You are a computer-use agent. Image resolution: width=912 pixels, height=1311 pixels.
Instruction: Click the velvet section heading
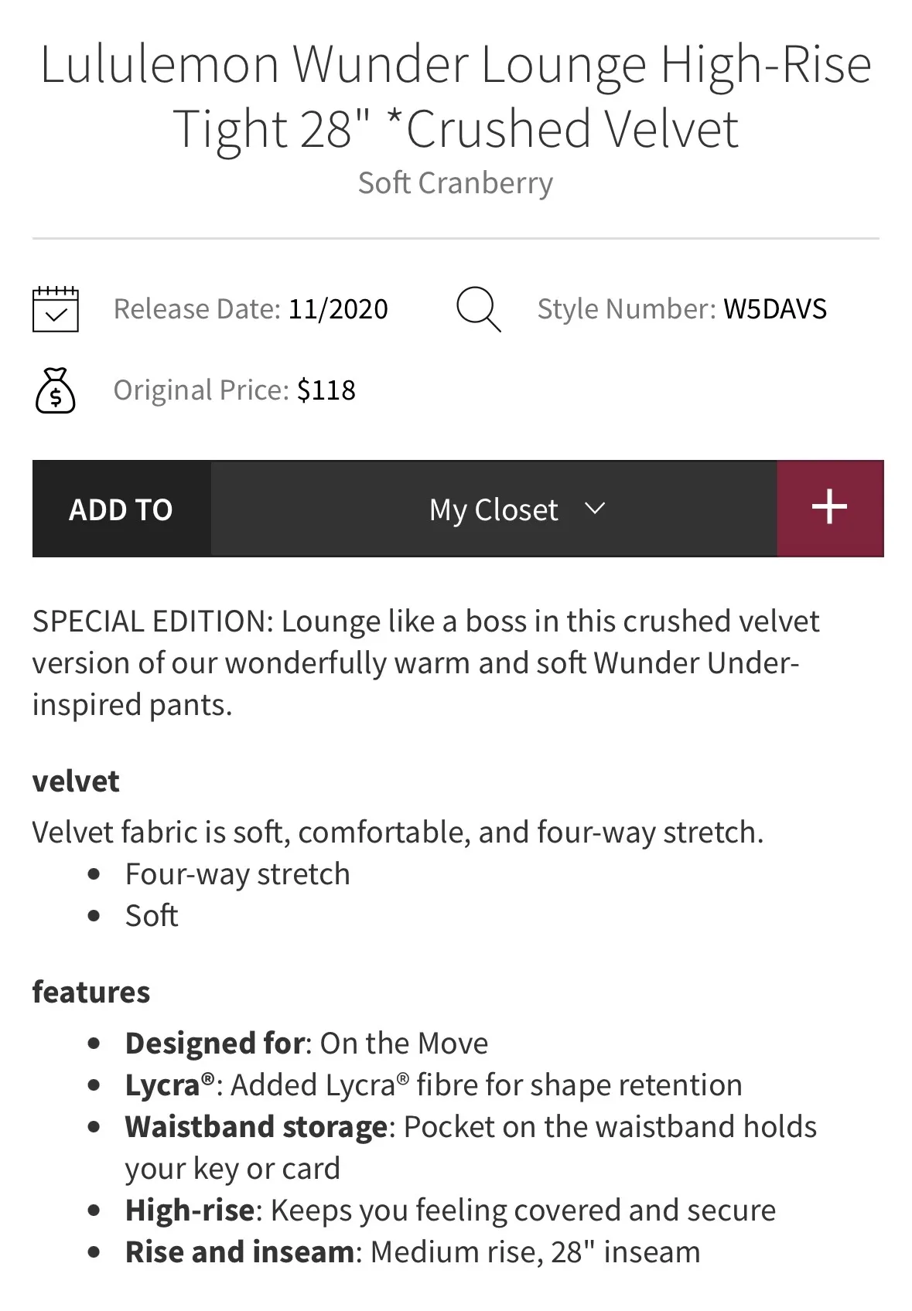pyautogui.click(x=74, y=781)
